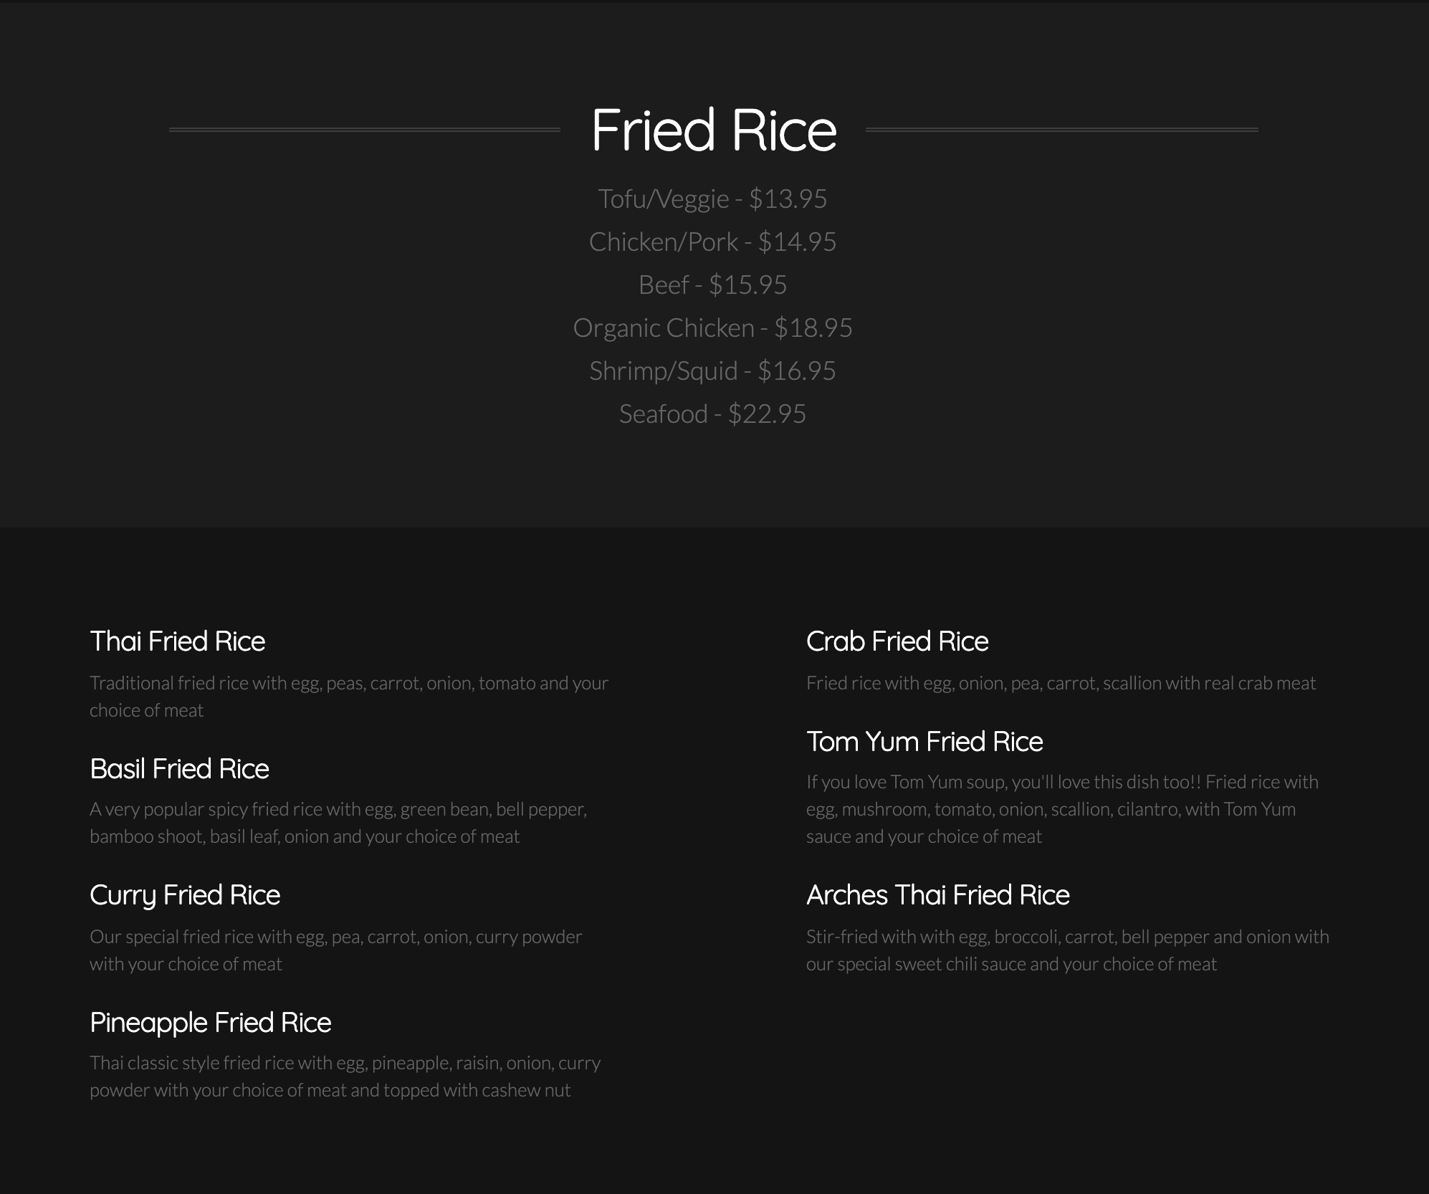Open the Arches Thai Fried Rice item
Viewport: 1429px width, 1194px height.
[937, 895]
